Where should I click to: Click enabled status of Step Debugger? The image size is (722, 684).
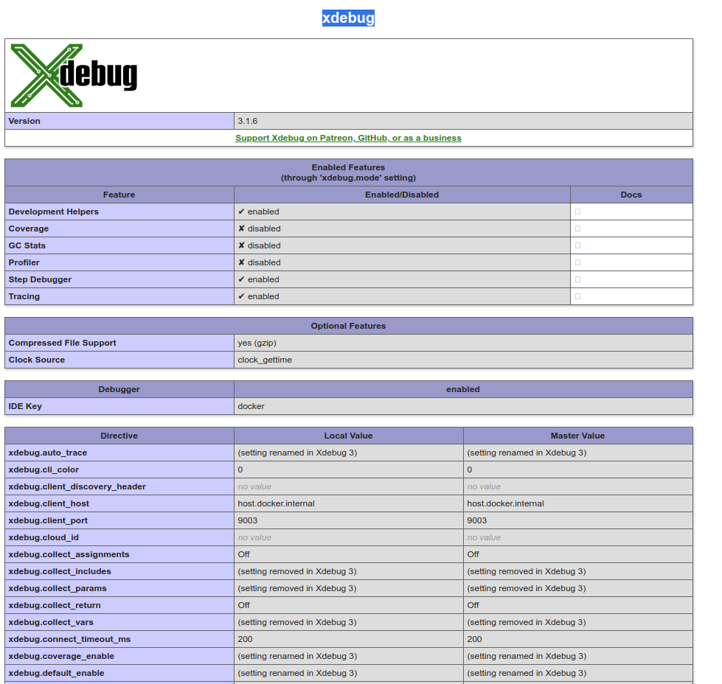point(258,279)
